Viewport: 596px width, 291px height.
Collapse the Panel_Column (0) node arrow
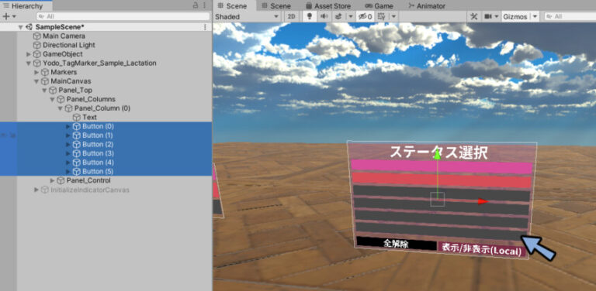(60, 108)
